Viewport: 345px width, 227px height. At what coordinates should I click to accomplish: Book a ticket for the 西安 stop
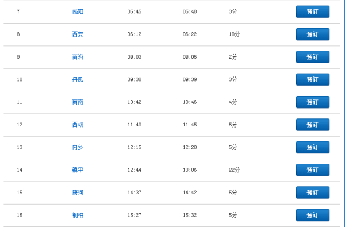coord(313,34)
